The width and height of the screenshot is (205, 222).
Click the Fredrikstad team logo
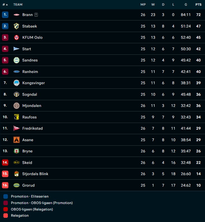tap(17, 129)
